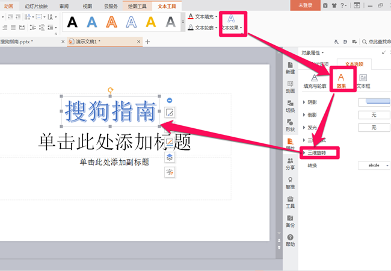Viewport: 391px width, 271px height.
Task: Close the 演示文稿1 document tab
Action: click(x=138, y=42)
